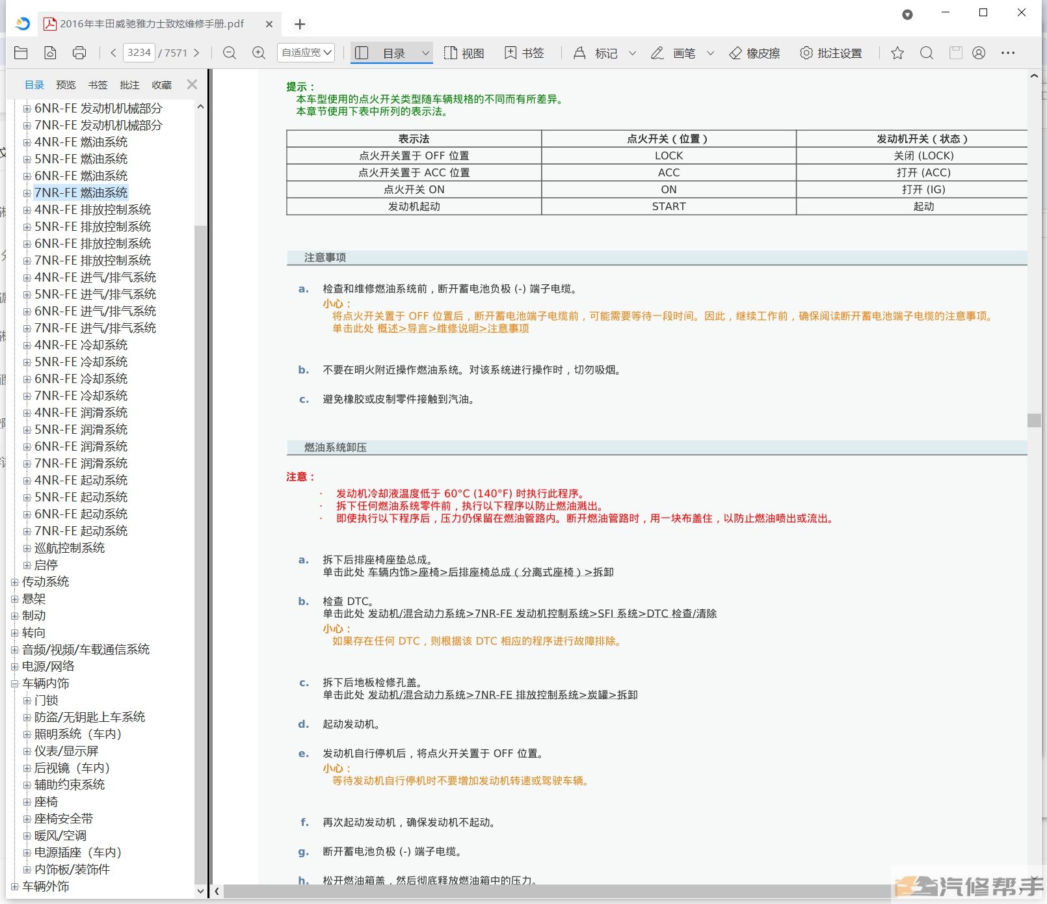Expand 7NR-FE 燃油系统 tree node
Image resolution: width=1047 pixels, height=904 pixels.
tap(27, 193)
